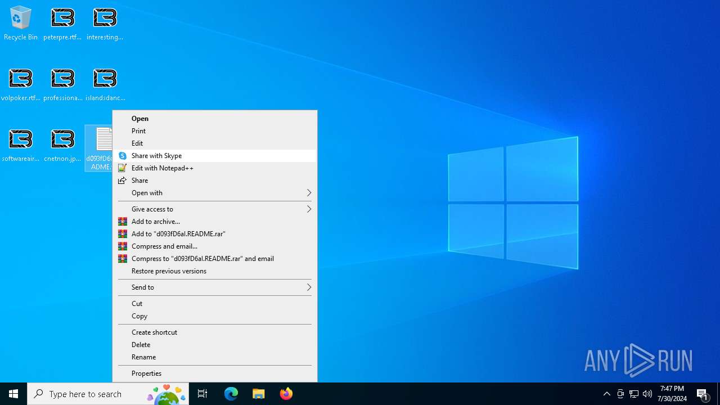Select the interesting... desktop file icon
Image resolution: width=720 pixels, height=405 pixels.
105,24
